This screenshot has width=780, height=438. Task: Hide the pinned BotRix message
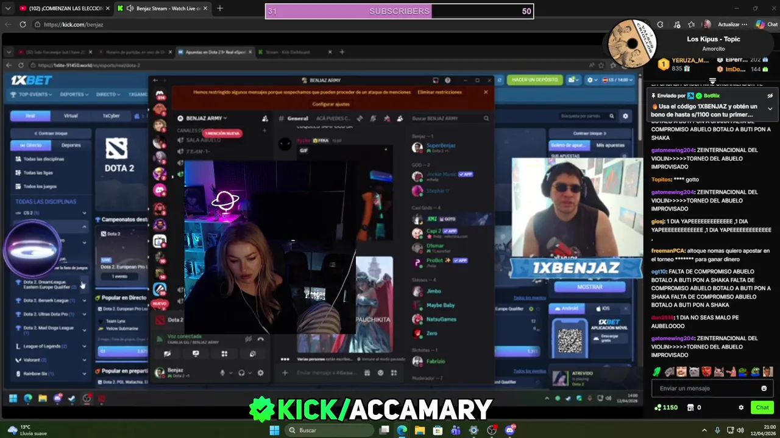[x=770, y=96]
